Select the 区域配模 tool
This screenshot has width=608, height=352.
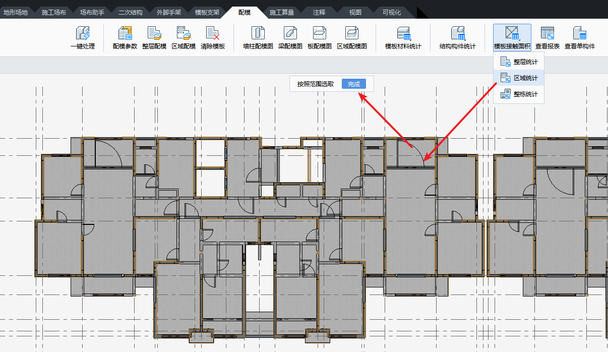(184, 38)
